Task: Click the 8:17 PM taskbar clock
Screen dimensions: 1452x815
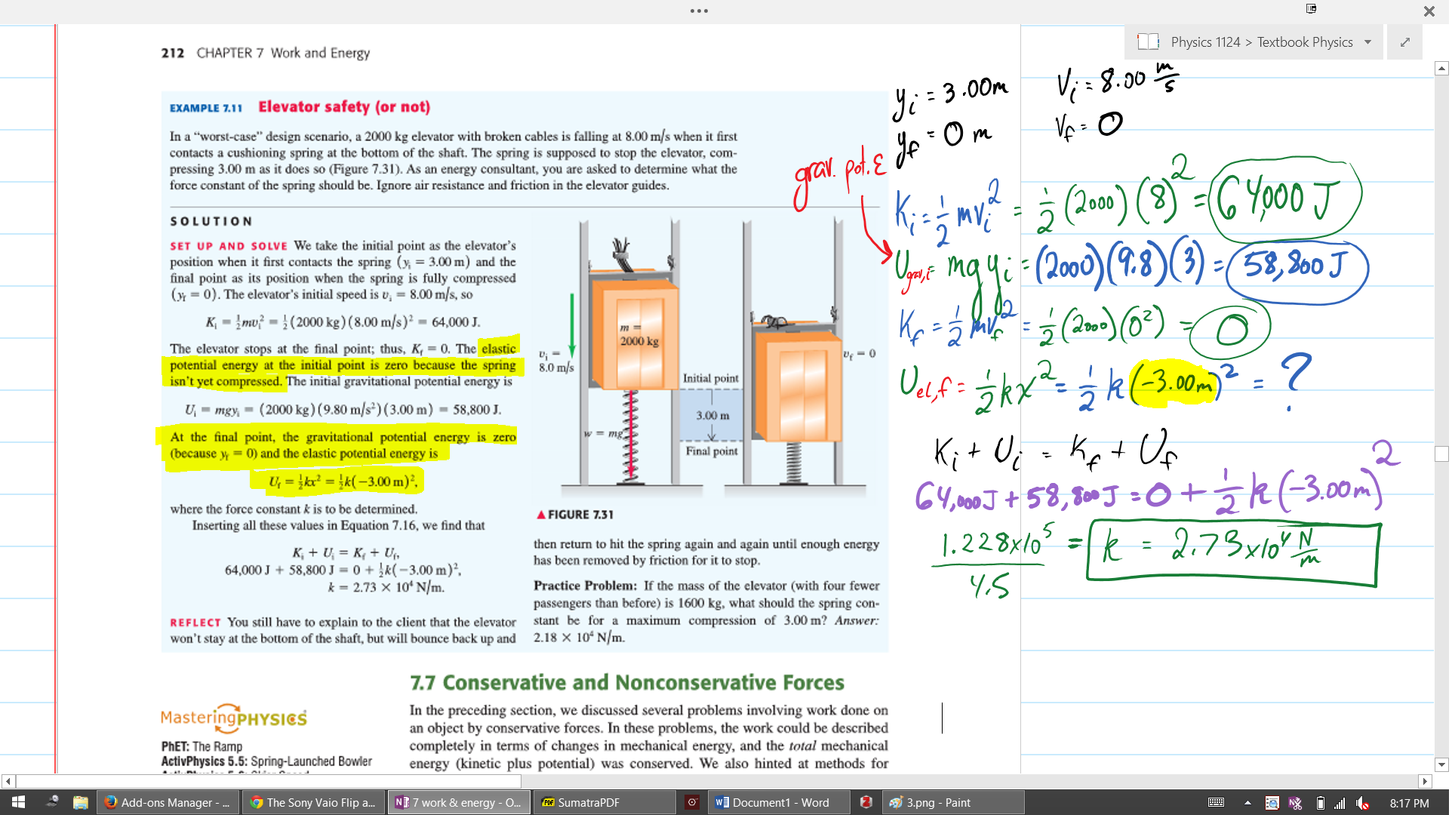Action: pyautogui.click(x=1409, y=803)
